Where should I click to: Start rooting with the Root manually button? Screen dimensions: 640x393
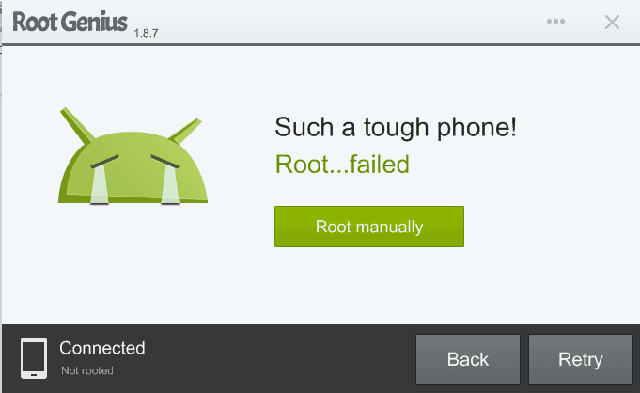[x=369, y=227]
